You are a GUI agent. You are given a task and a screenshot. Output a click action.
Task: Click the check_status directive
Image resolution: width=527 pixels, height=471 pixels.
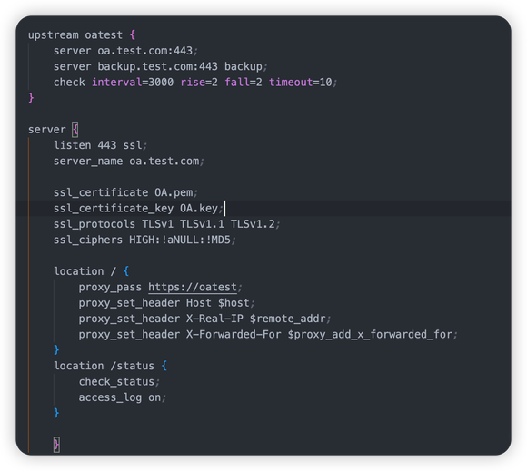tap(116, 382)
